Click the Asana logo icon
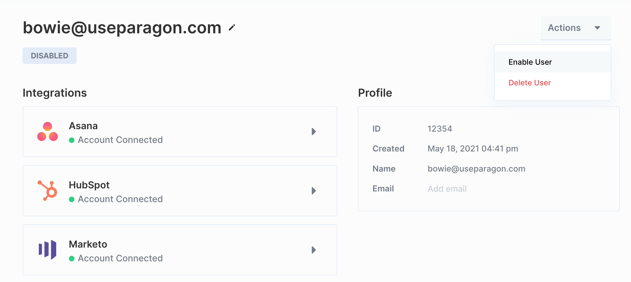 [47, 132]
